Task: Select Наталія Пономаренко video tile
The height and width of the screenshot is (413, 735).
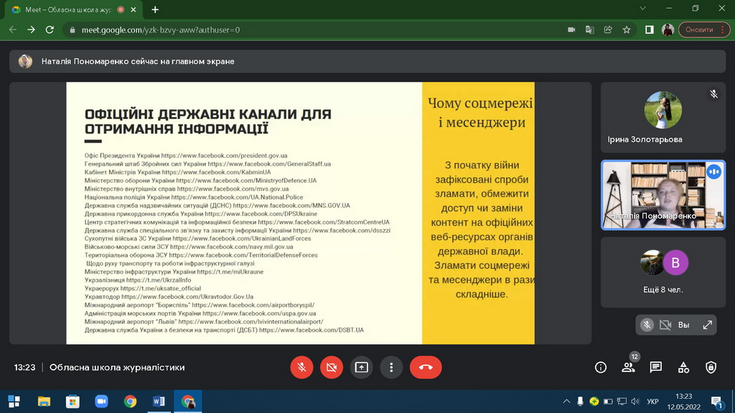Action: click(663, 195)
